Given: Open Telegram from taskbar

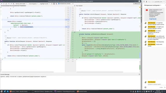Looking at the screenshot, I should coord(5,91).
